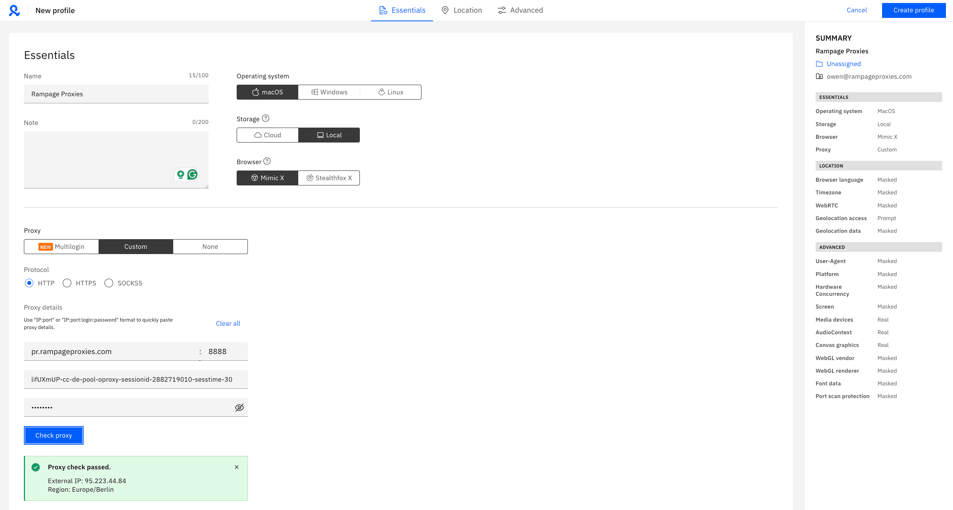Open the Advanced tab
The height and width of the screenshot is (510, 953).
[520, 10]
